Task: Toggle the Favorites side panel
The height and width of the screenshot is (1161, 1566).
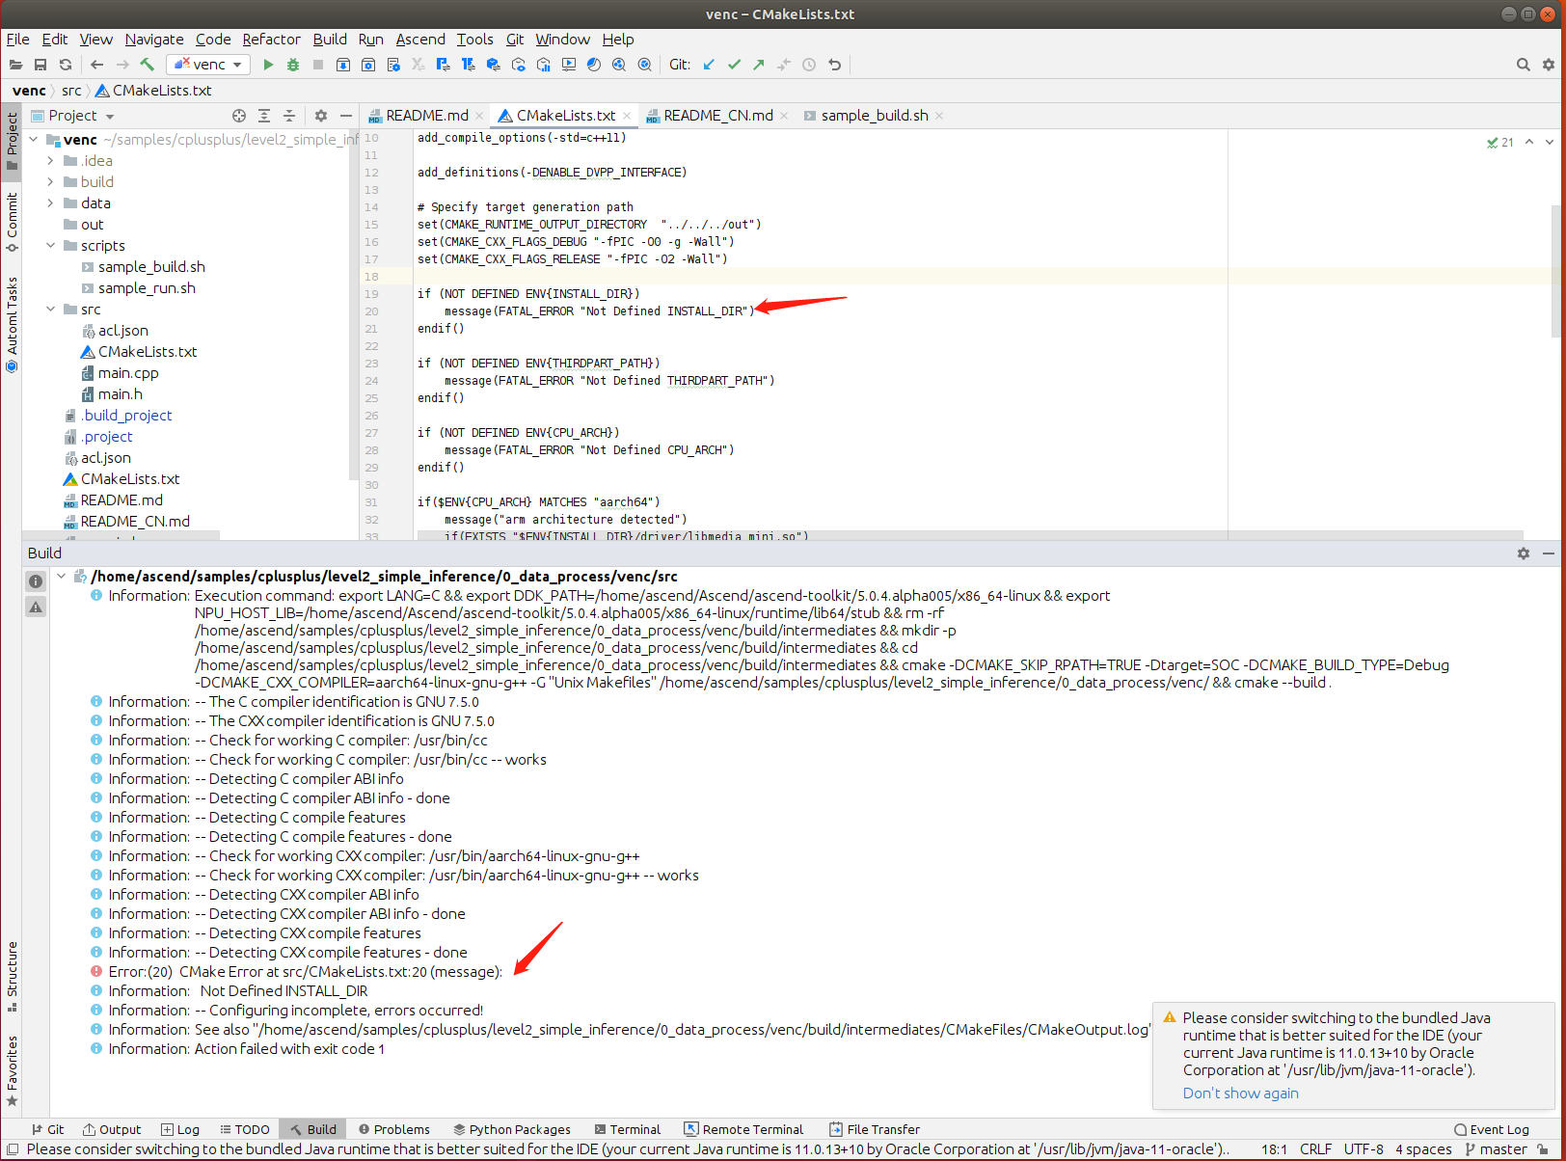Action: pos(12,1070)
